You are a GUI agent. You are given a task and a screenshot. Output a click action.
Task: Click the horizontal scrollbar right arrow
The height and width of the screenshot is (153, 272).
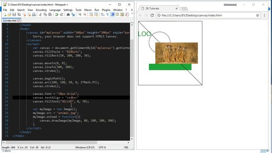128,142
